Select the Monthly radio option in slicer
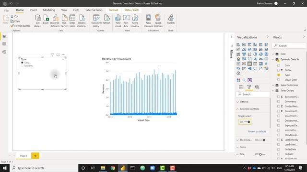Image resolution: width=307 pixels, height=172 pixels. [22, 66]
